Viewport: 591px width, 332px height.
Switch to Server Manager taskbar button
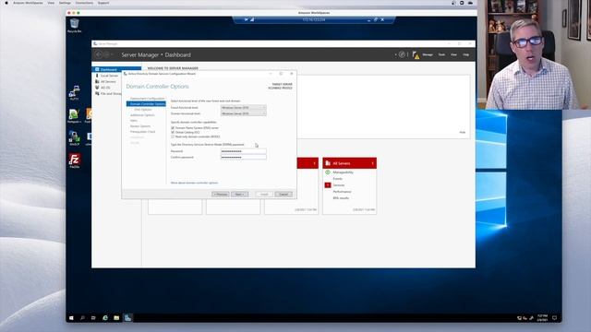[x=127, y=318]
